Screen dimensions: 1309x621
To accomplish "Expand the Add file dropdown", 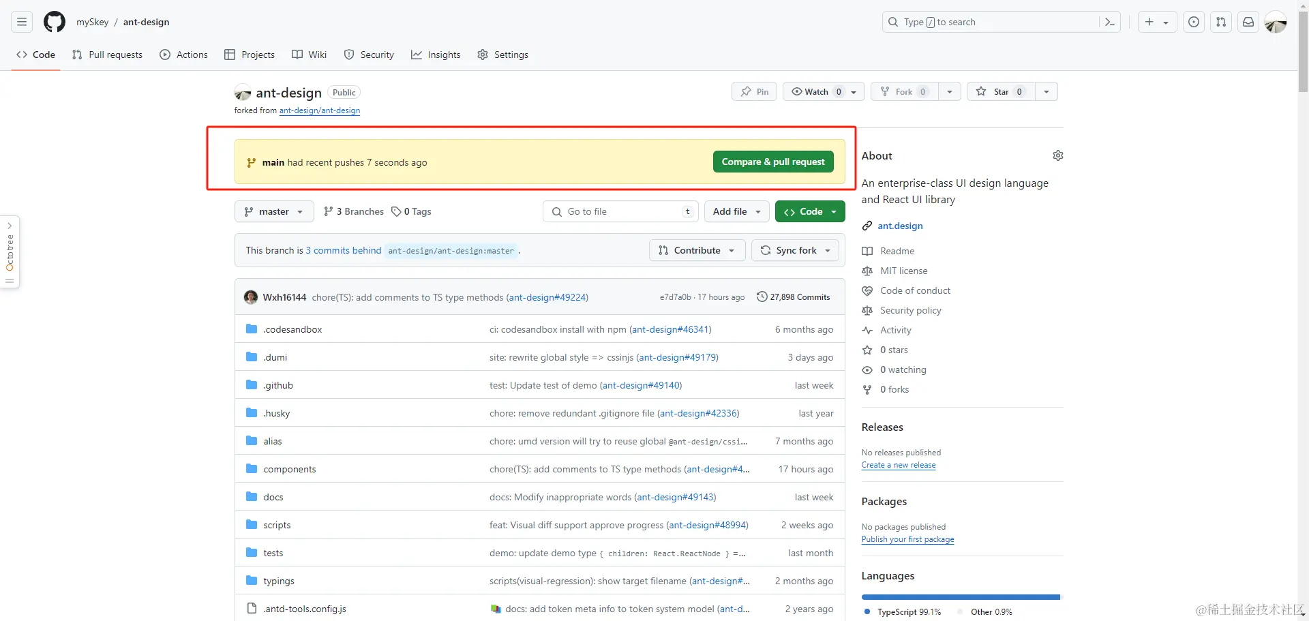I will 737,211.
